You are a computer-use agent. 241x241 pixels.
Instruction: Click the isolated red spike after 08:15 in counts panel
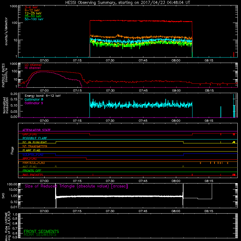pyautogui.click(x=234, y=55)
